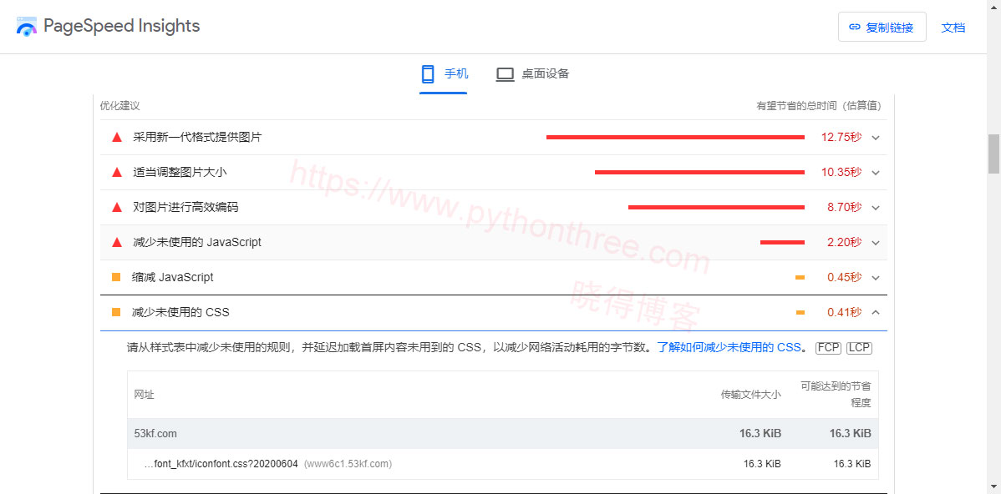Click the 2.20秒 savings bar

tap(783, 242)
